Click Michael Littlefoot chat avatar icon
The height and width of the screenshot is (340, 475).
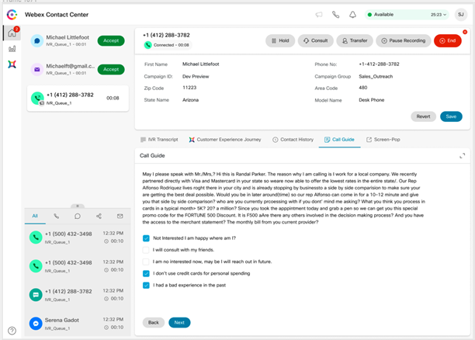tap(37, 41)
